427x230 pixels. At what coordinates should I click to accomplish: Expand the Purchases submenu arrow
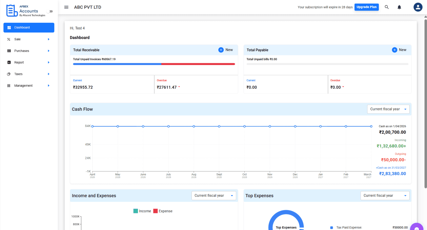48,51
